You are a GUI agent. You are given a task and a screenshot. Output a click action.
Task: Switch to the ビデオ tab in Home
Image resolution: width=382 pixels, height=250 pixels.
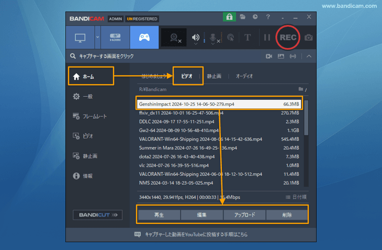pyautogui.click(x=187, y=76)
